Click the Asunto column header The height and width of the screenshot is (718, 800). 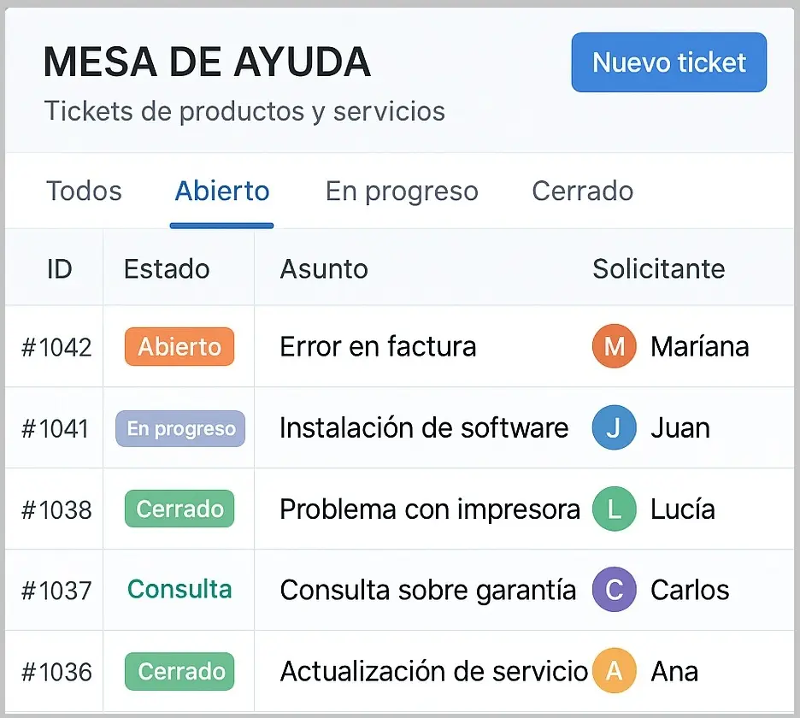[x=324, y=268]
